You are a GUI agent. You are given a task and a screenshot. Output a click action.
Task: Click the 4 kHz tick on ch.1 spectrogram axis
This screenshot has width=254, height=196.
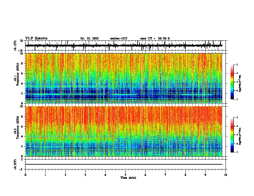[22, 84]
